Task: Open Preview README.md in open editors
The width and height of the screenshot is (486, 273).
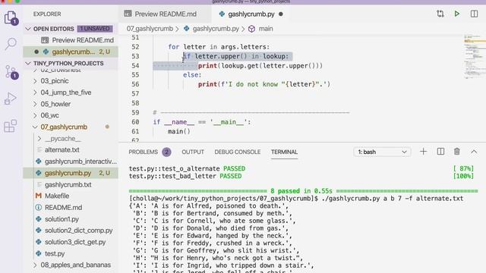Action: 71,40
